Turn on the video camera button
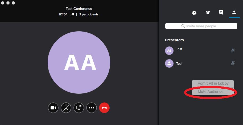The height and width of the screenshot is (125, 243). [x=53, y=108]
